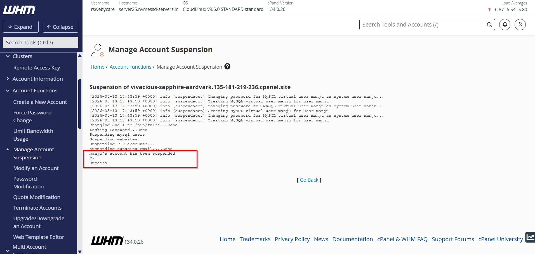Click the cPanel version 134.0.26 in the header
This screenshot has width=535, height=254.
pyautogui.click(x=276, y=9)
